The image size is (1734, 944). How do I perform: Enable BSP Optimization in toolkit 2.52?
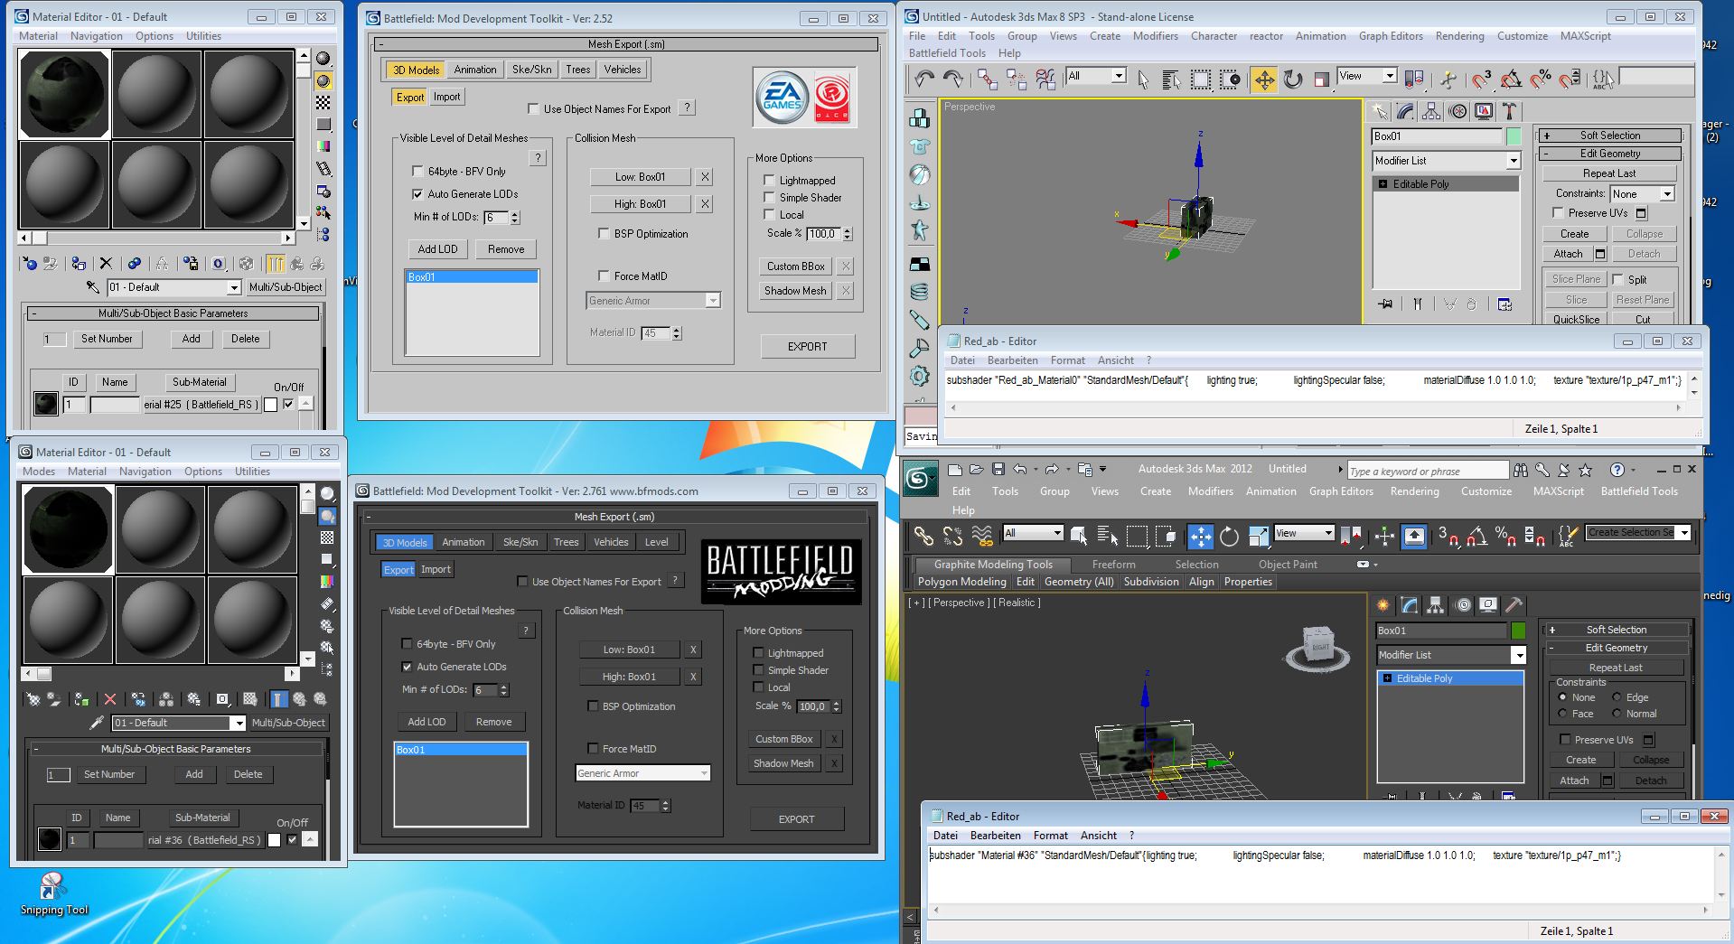(604, 233)
